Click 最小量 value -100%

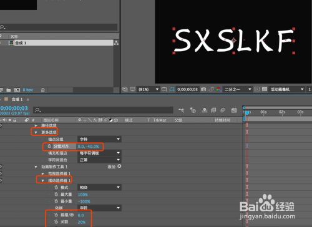tap(84, 201)
